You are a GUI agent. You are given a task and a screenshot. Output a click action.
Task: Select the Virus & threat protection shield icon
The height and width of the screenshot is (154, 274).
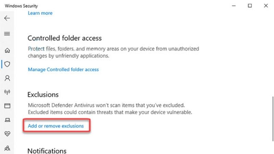[7, 64]
